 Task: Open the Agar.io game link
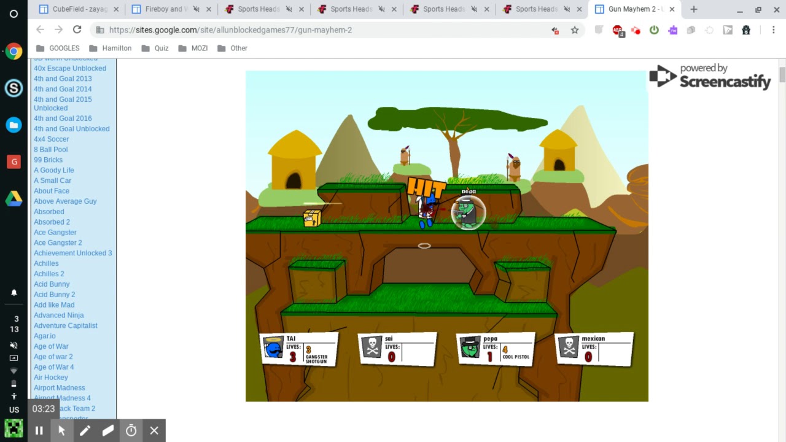click(45, 336)
